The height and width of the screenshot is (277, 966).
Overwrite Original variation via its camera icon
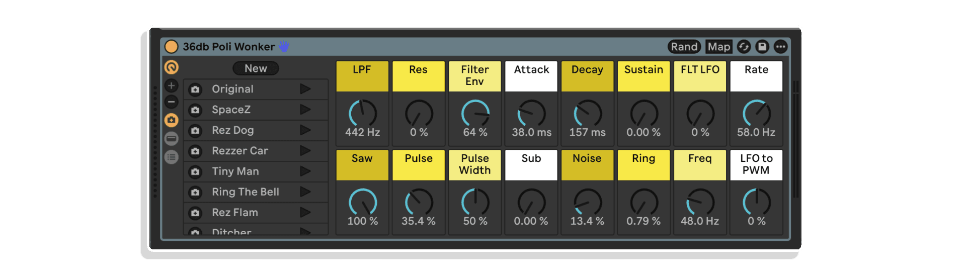195,89
